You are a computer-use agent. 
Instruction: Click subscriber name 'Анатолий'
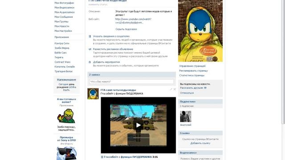(x=186, y=125)
